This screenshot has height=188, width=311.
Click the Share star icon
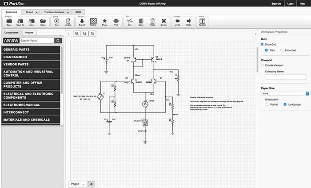pyautogui.click(x=104, y=21)
